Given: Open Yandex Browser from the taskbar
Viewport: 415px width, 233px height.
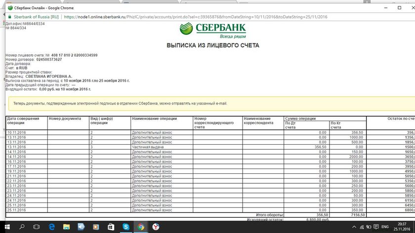Looking at the screenshot, I should tap(155, 227).
